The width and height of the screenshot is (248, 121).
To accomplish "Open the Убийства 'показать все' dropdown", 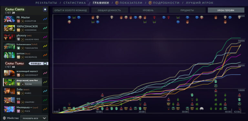I will click(x=34, y=118).
